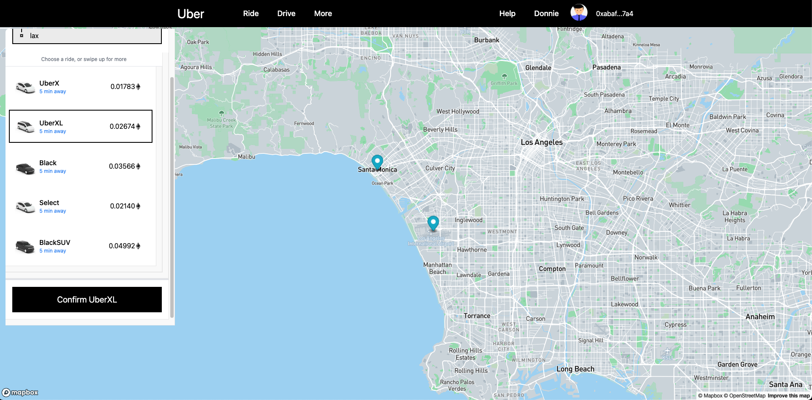Open the More navigation menu
This screenshot has width=812, height=400.
(x=323, y=13)
